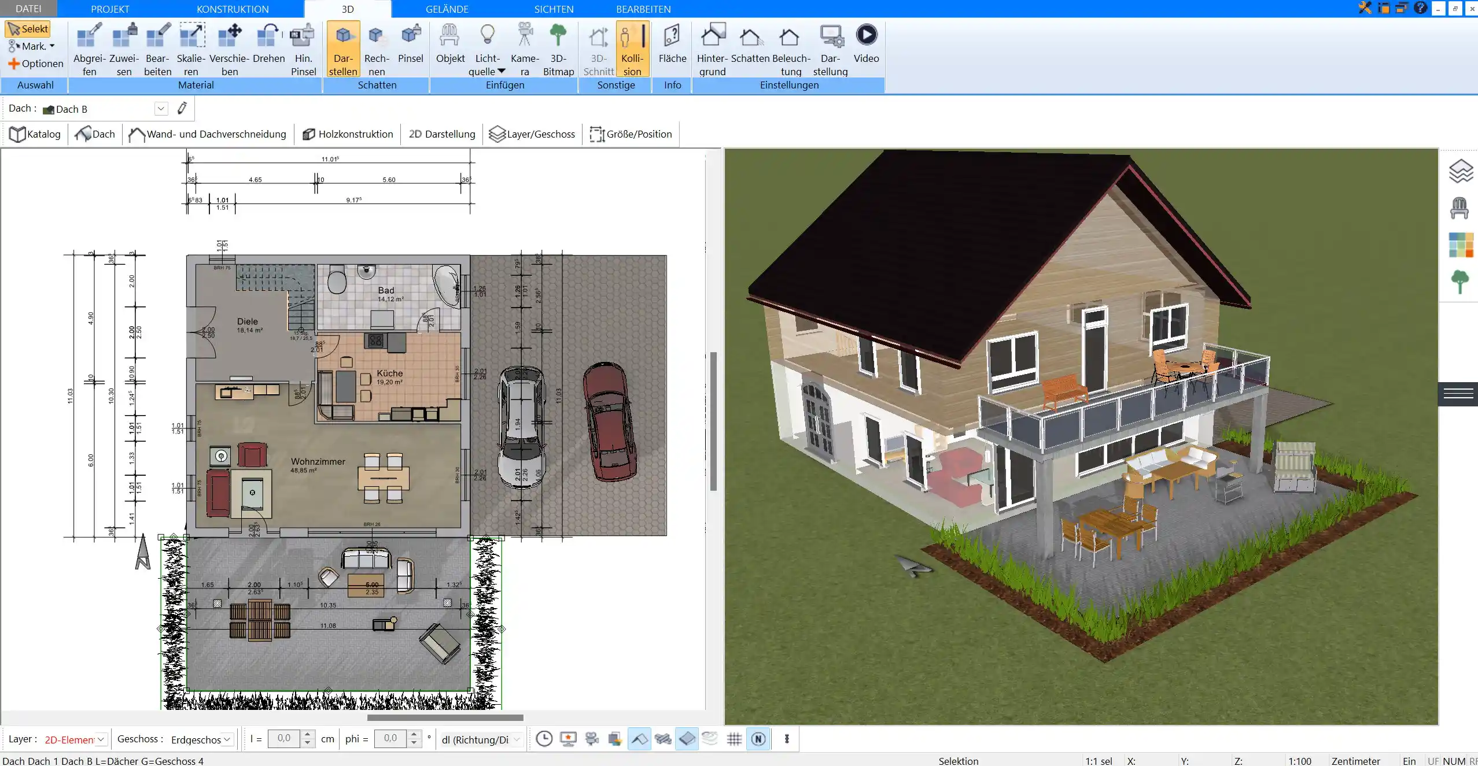This screenshot has width=1478, height=766.
Task: Toggle shadow Darstellen button
Action: (343, 49)
